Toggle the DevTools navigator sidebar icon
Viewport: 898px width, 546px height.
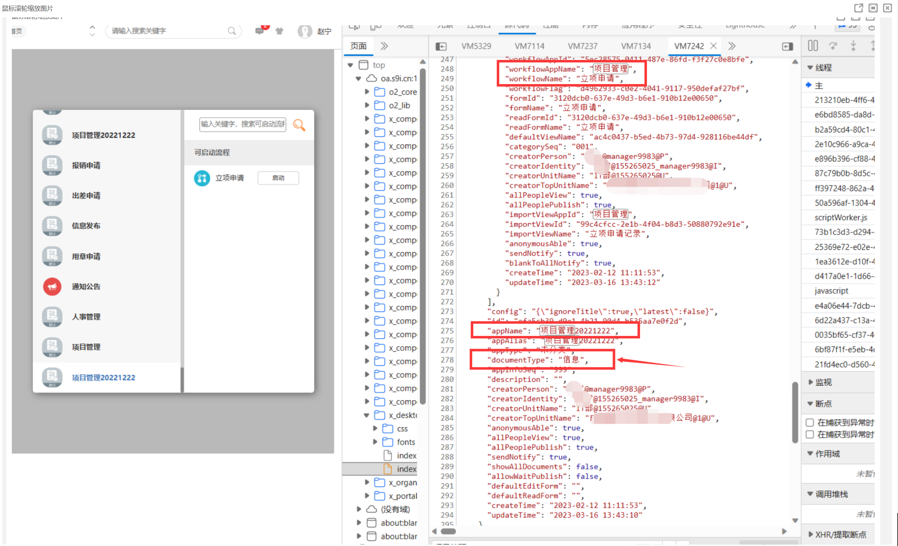[441, 46]
